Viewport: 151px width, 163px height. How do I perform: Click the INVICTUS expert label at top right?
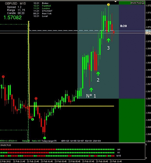[136, 3]
